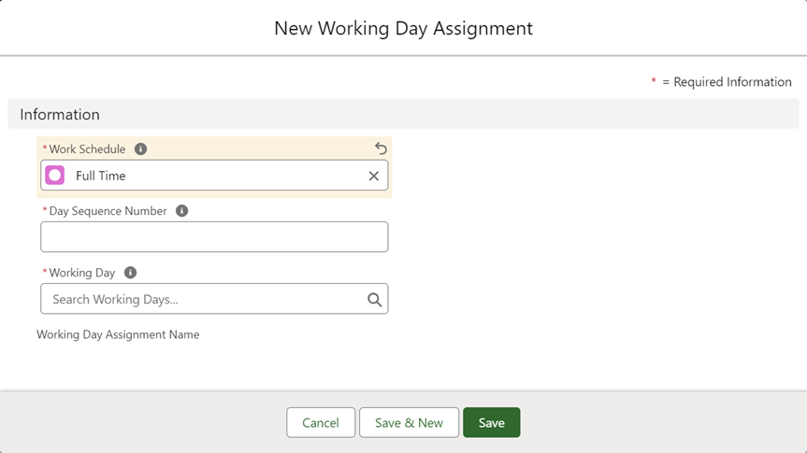807x453 pixels.
Task: Click the Save & New button
Action: tap(409, 423)
